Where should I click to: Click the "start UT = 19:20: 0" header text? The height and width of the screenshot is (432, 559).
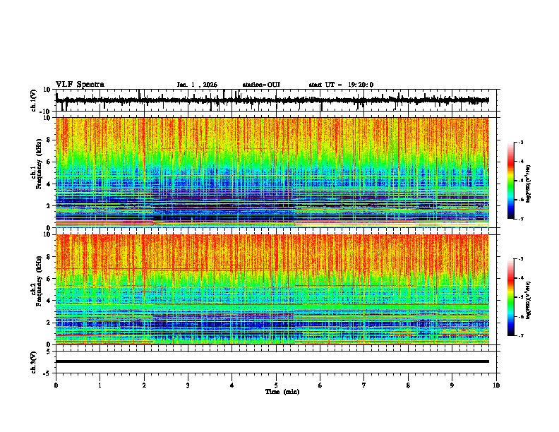341,85
